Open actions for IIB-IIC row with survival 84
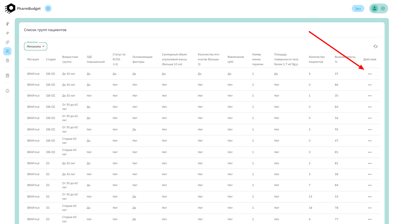 pyautogui.click(x=370, y=107)
